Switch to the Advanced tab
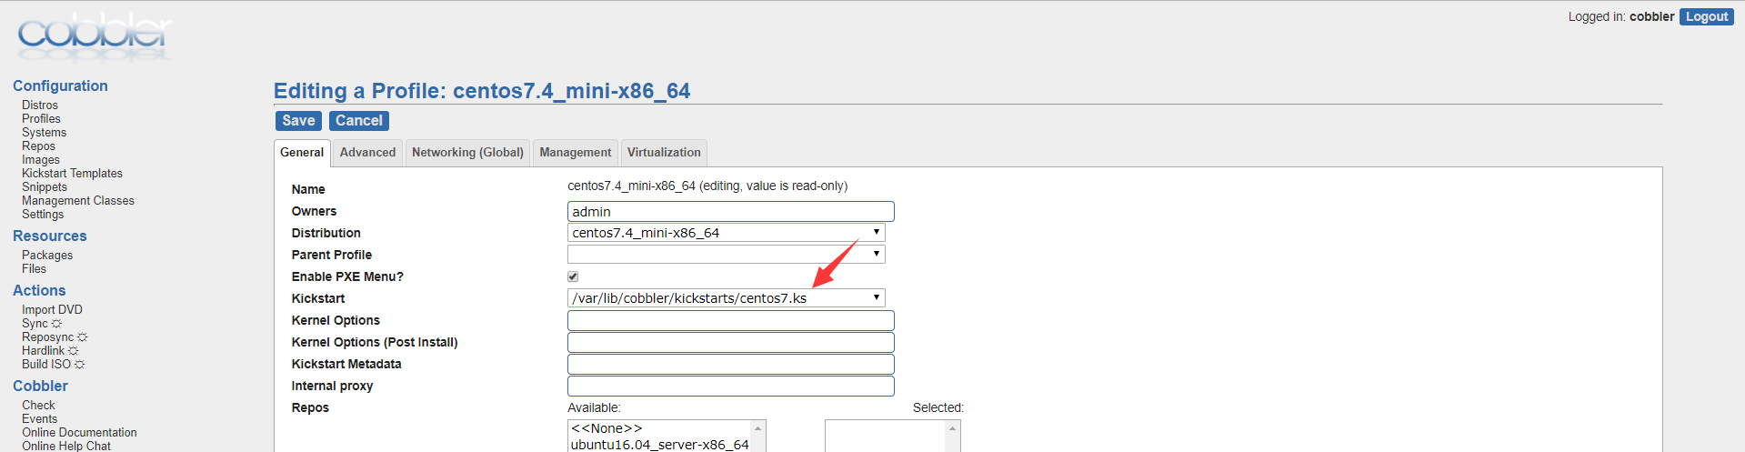This screenshot has width=1745, height=452. pos(367,153)
